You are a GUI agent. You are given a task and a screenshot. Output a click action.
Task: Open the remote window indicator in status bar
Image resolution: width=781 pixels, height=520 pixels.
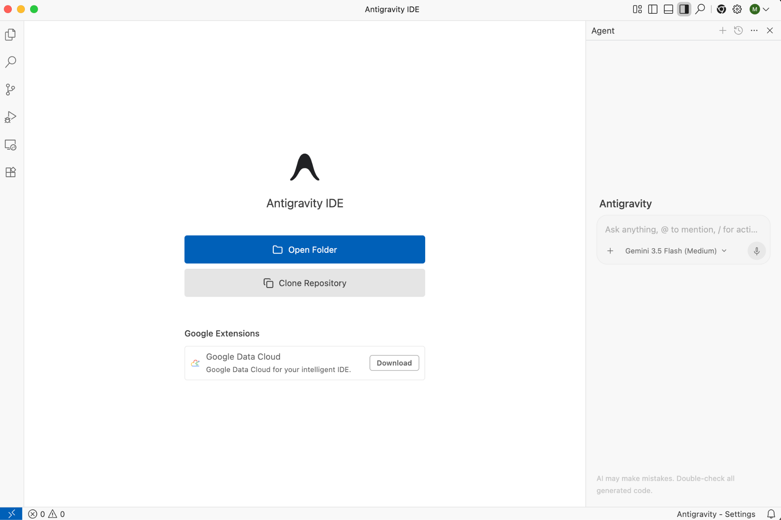11,514
